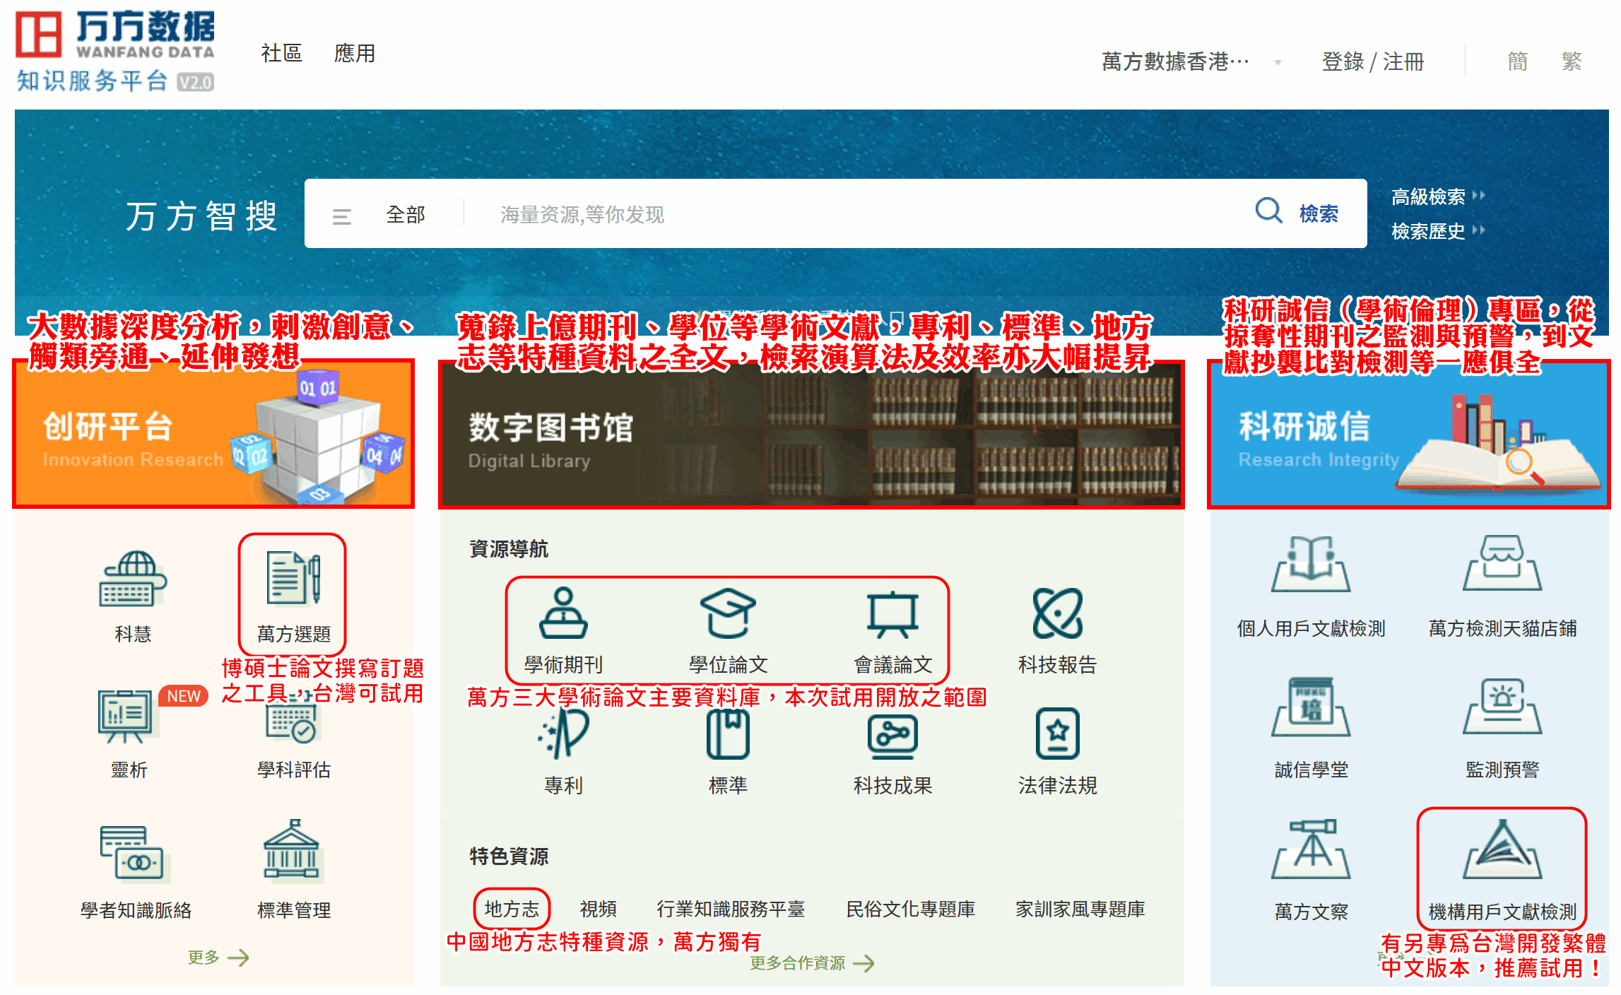Open 民俗文化專題庫 link
The image size is (1621, 995).
point(910,909)
